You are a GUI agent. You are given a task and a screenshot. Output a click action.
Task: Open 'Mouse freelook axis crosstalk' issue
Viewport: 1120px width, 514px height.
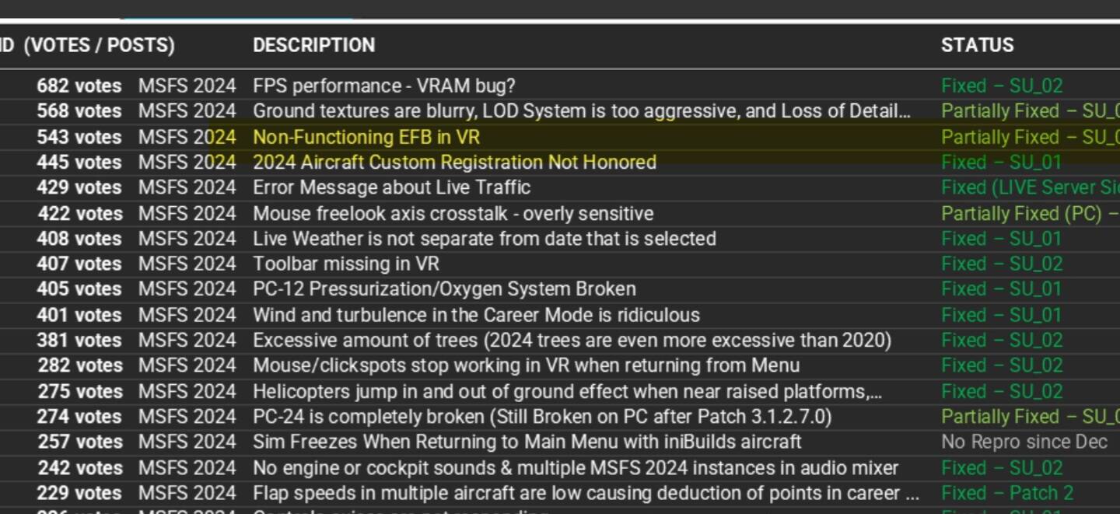453,213
